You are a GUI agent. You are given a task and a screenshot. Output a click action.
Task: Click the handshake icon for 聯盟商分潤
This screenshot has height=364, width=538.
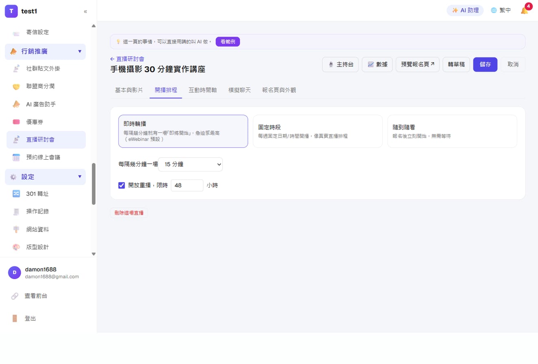[16, 87]
